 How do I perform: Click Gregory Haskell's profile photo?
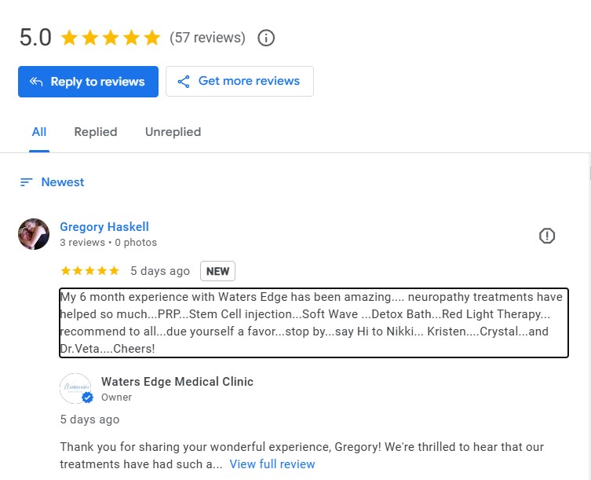click(x=34, y=234)
